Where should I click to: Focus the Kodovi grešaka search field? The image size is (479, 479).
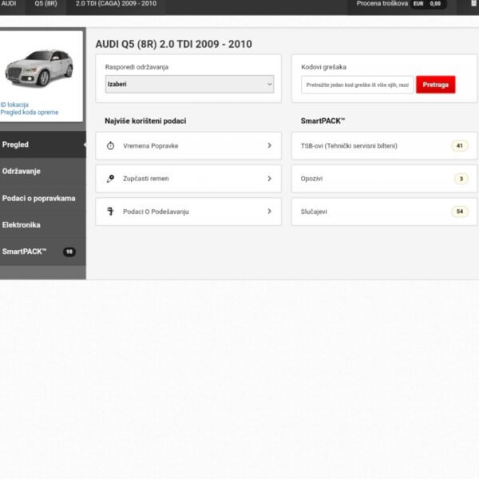pos(357,85)
